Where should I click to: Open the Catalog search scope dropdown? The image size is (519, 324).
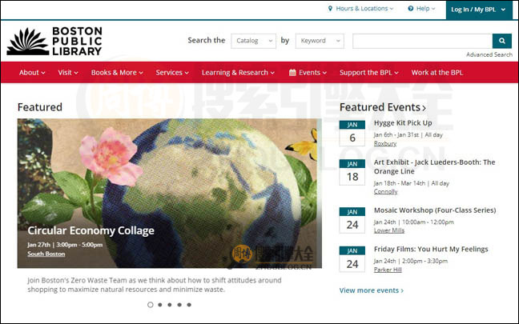click(x=254, y=41)
